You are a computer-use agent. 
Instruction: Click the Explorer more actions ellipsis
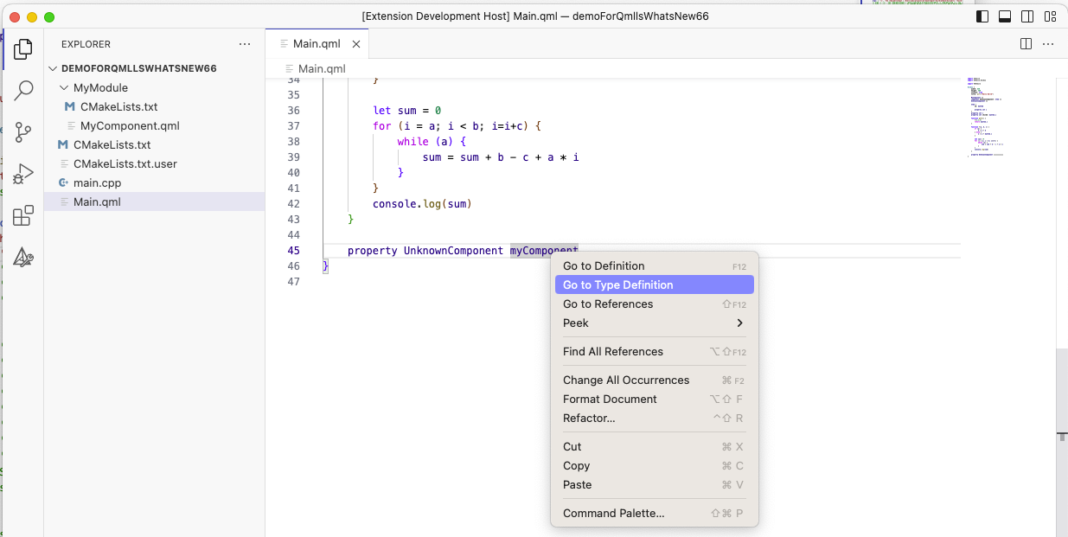(245, 44)
